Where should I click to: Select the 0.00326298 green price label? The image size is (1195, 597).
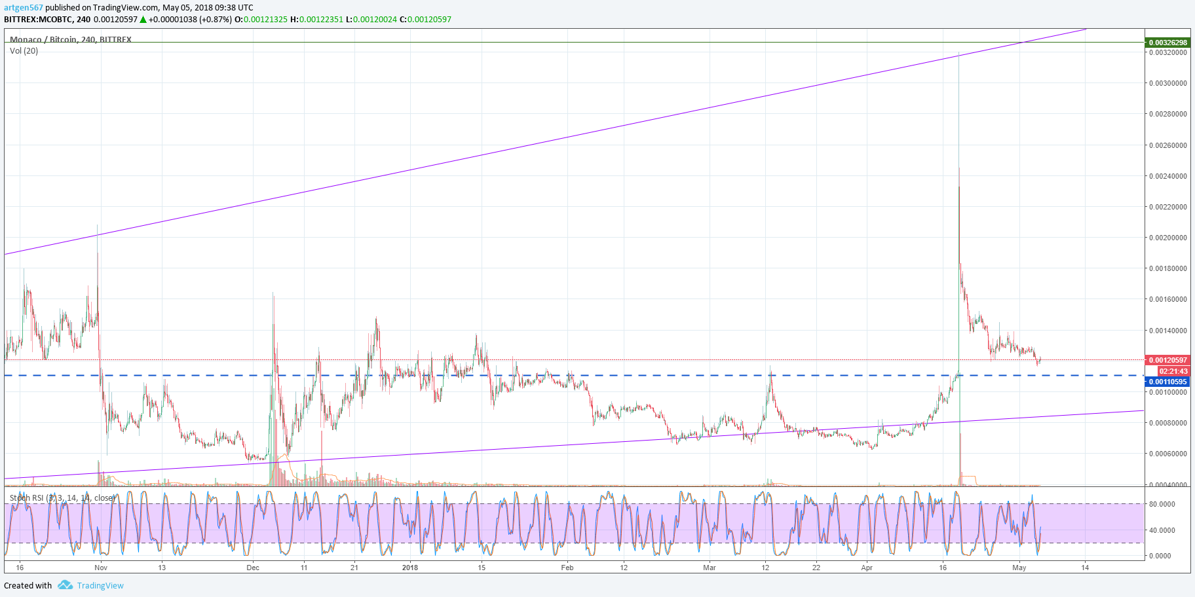click(x=1167, y=43)
